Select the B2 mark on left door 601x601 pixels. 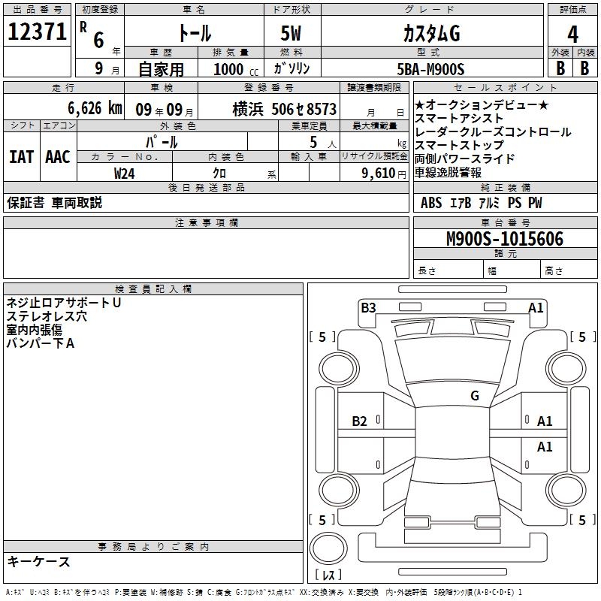pos(359,421)
